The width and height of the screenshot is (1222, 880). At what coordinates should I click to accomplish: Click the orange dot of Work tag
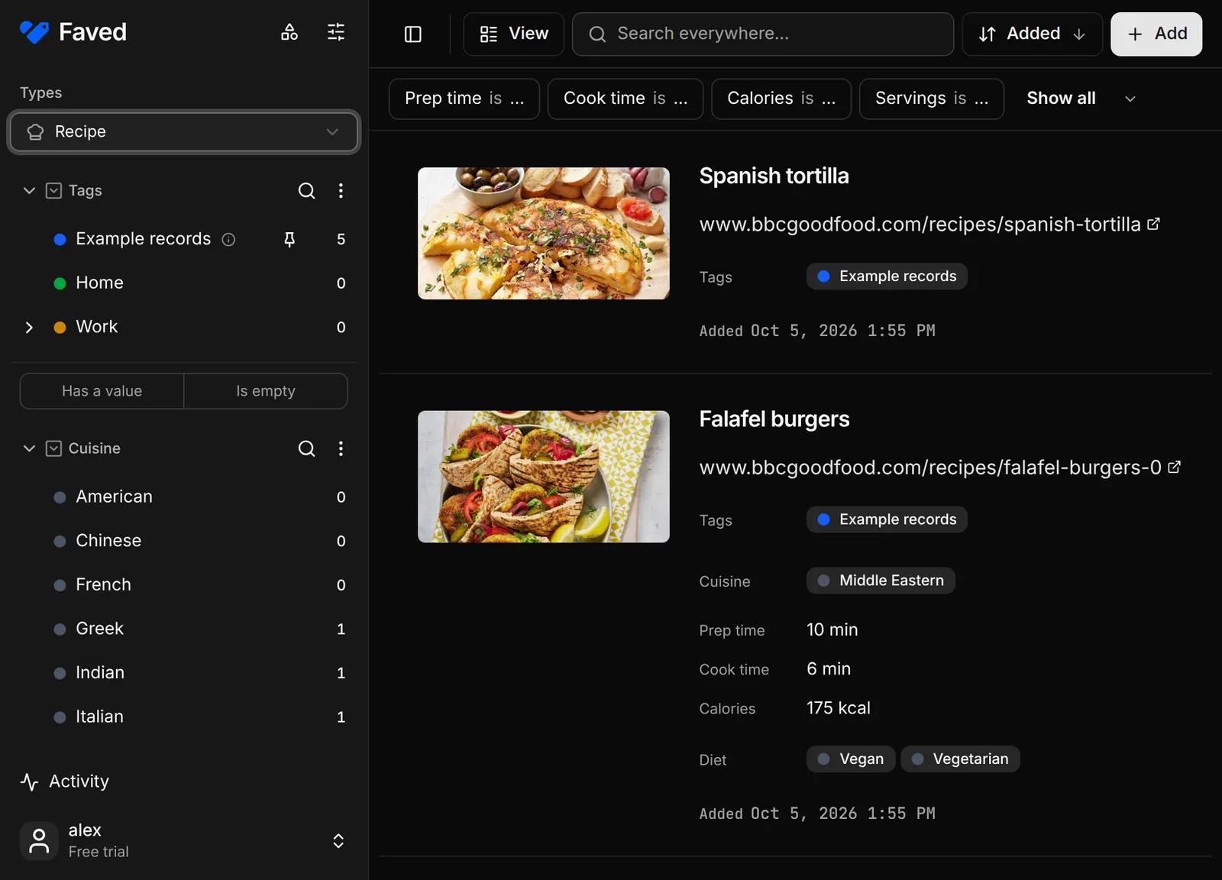coord(60,328)
